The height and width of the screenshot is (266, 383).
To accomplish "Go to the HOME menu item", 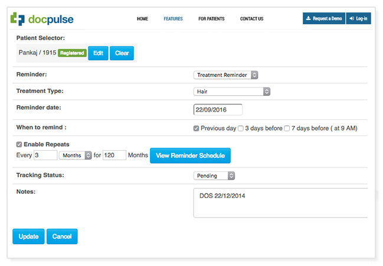I will coord(142,19).
